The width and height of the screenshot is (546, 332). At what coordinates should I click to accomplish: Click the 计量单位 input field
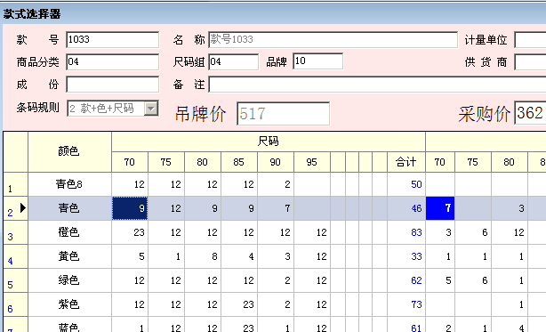530,40
